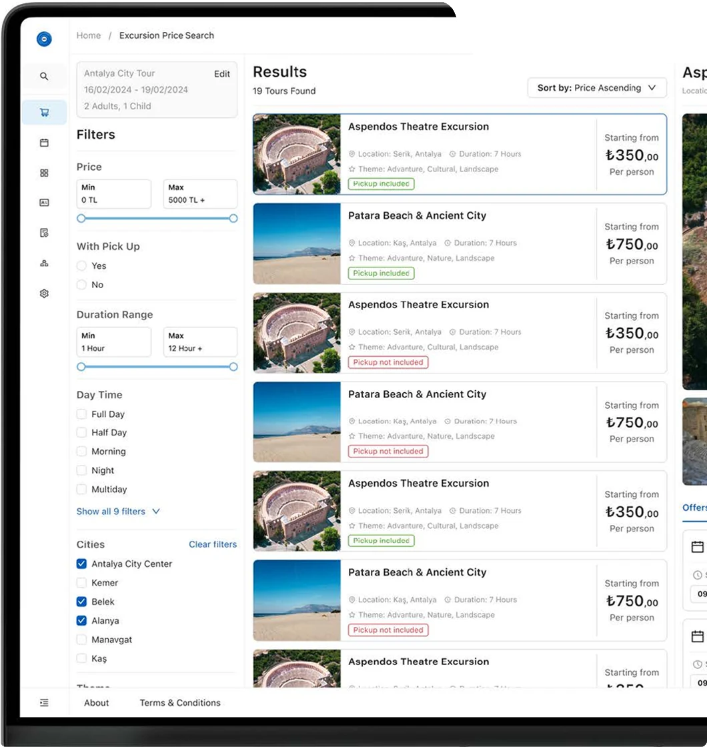The height and width of the screenshot is (747, 707).
Task: Open the calendar section from the sidebar
Action: pyautogui.click(x=44, y=142)
